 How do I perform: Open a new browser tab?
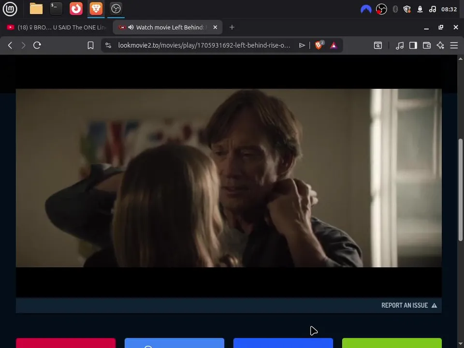(x=232, y=27)
